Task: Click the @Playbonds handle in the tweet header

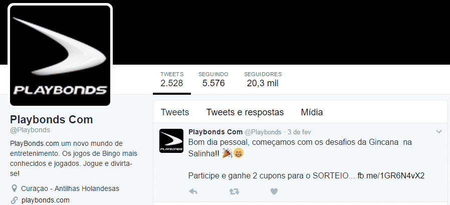Action: point(263,132)
